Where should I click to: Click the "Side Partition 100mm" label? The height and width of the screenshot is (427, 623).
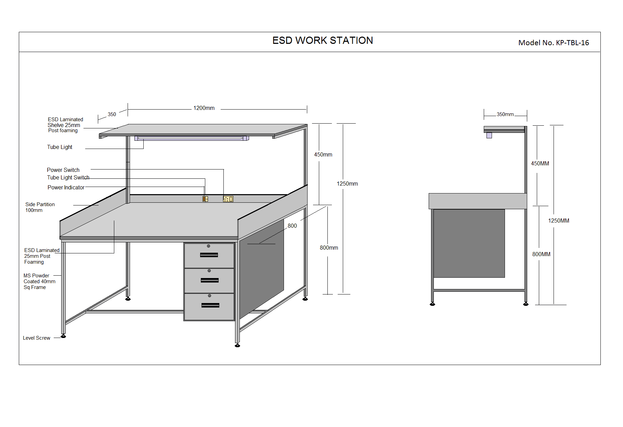pos(40,207)
